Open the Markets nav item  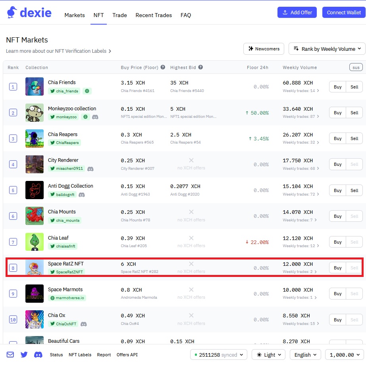(75, 15)
